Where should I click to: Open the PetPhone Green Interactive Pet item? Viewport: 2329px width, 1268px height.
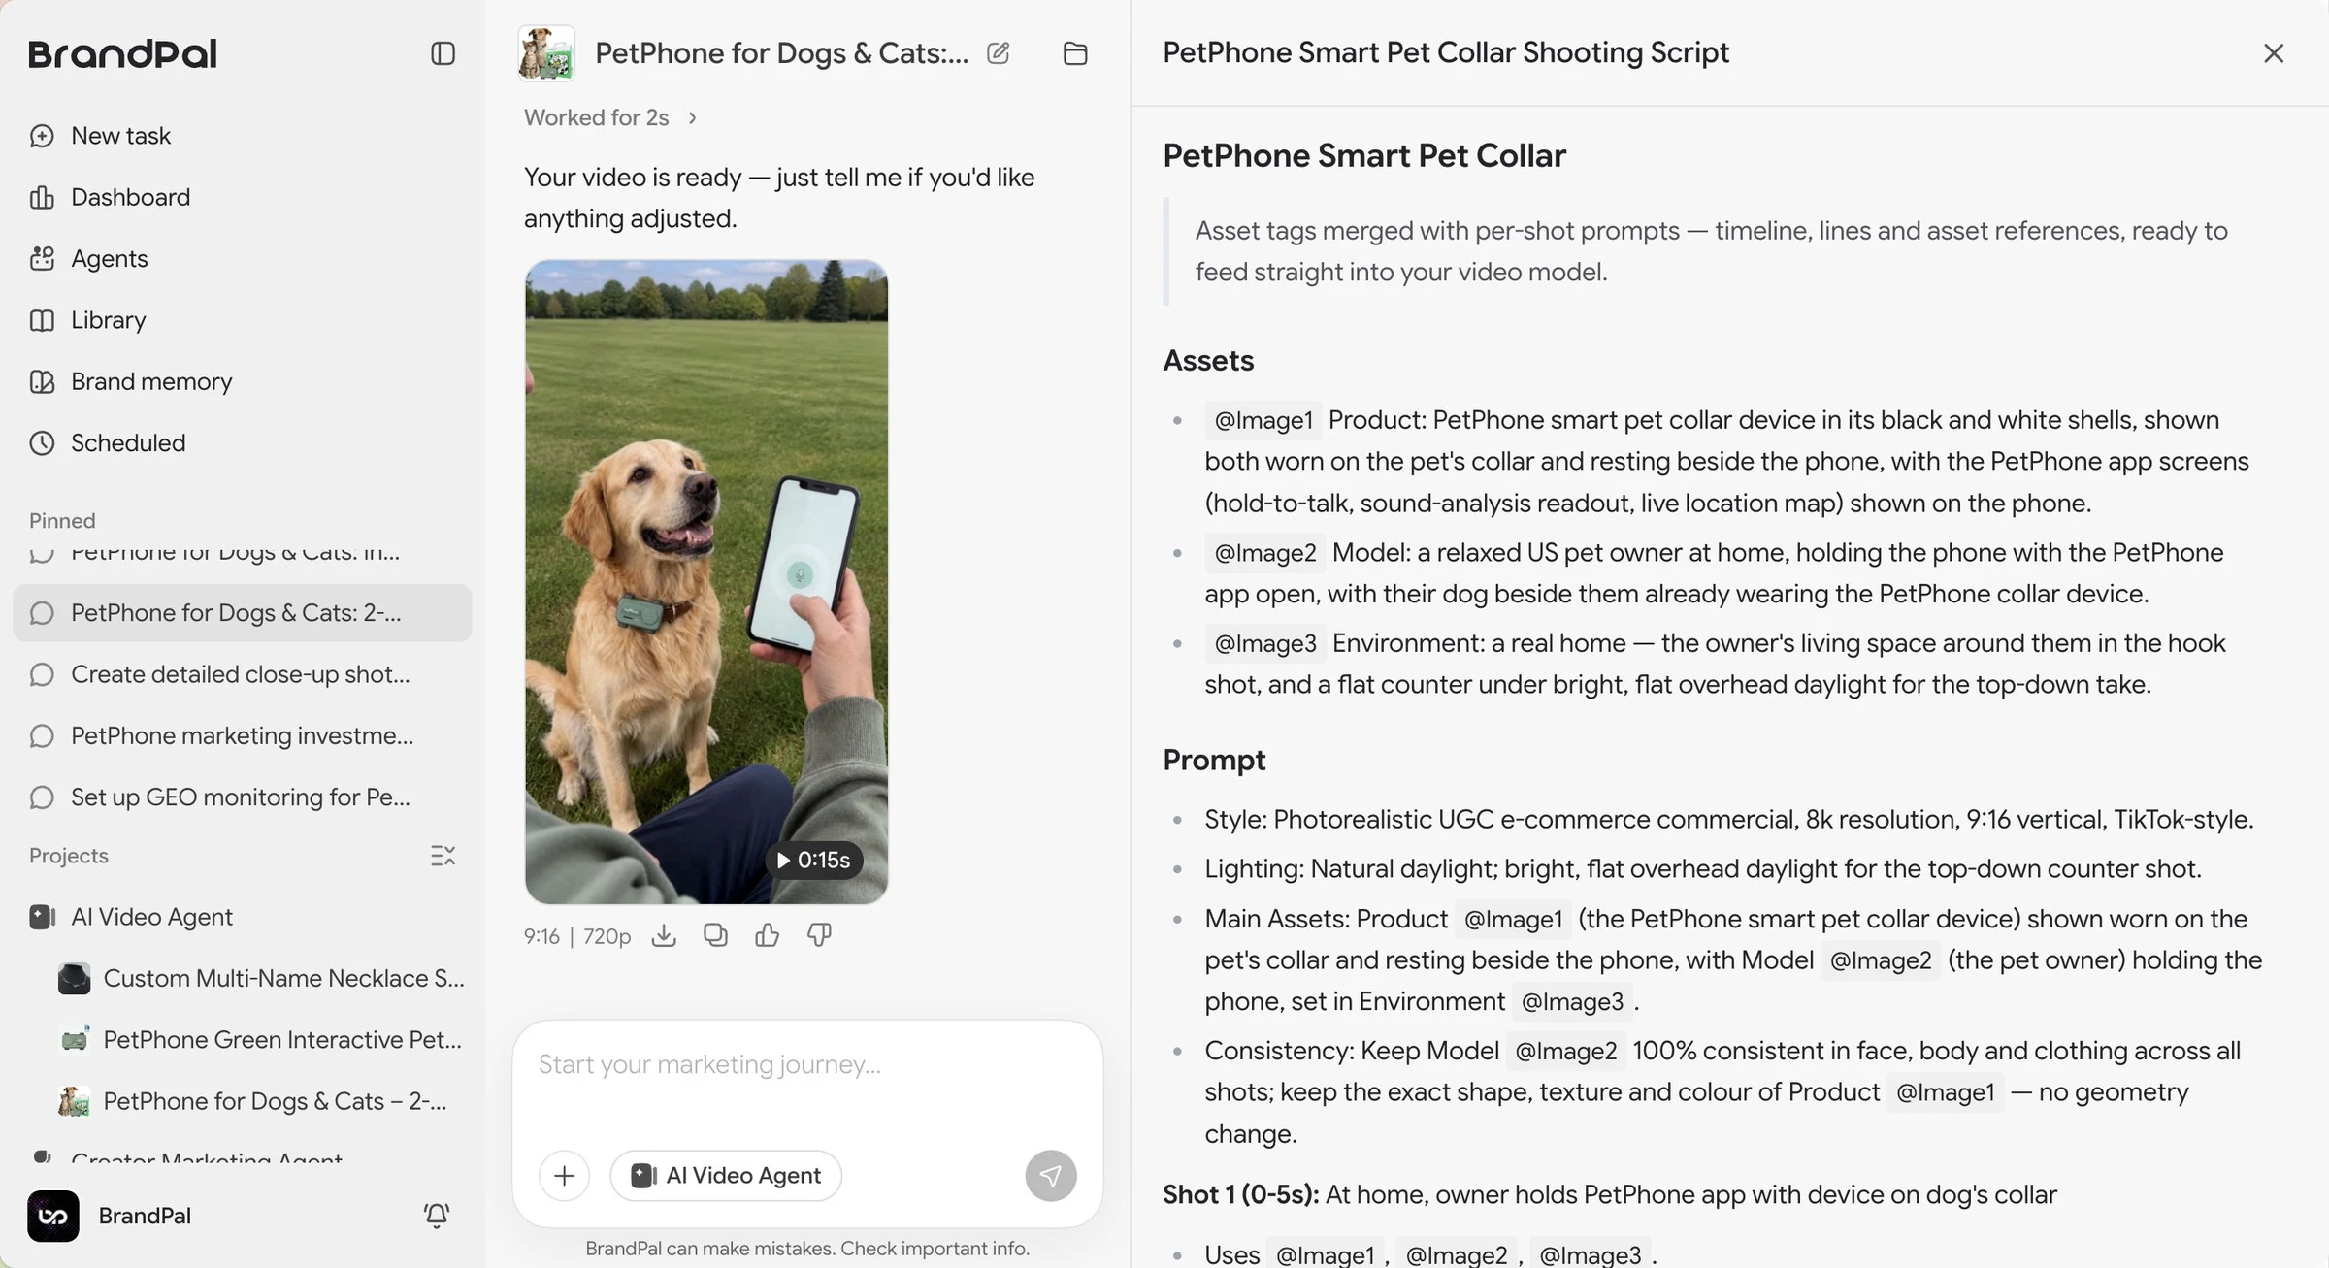pos(262,1040)
